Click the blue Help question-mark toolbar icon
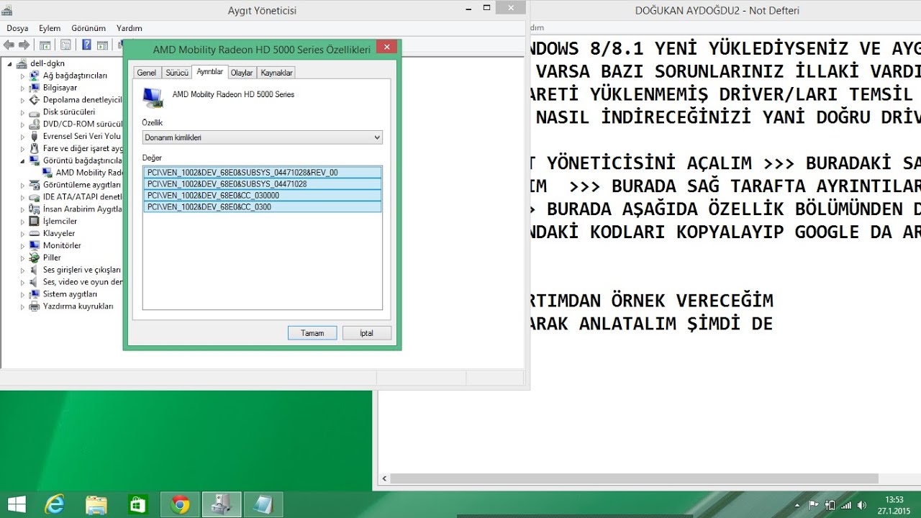The height and width of the screenshot is (518, 921). 86,45
